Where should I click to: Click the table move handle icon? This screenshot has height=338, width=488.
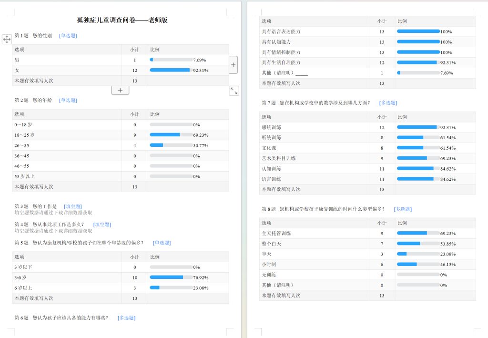coord(7,39)
